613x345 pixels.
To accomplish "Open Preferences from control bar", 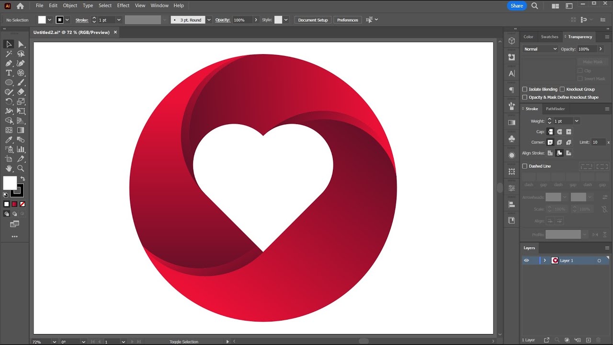I will click(348, 20).
